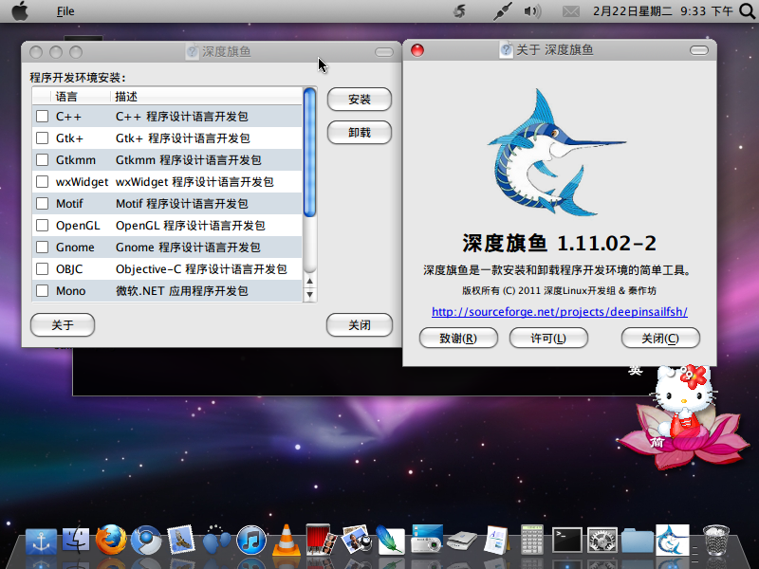Launch Finder from the dock
The image size is (759, 569).
click(76, 540)
